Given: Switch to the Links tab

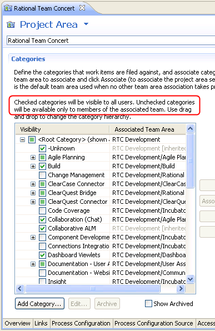Looking at the screenshot, I should pyautogui.click(x=41, y=323).
